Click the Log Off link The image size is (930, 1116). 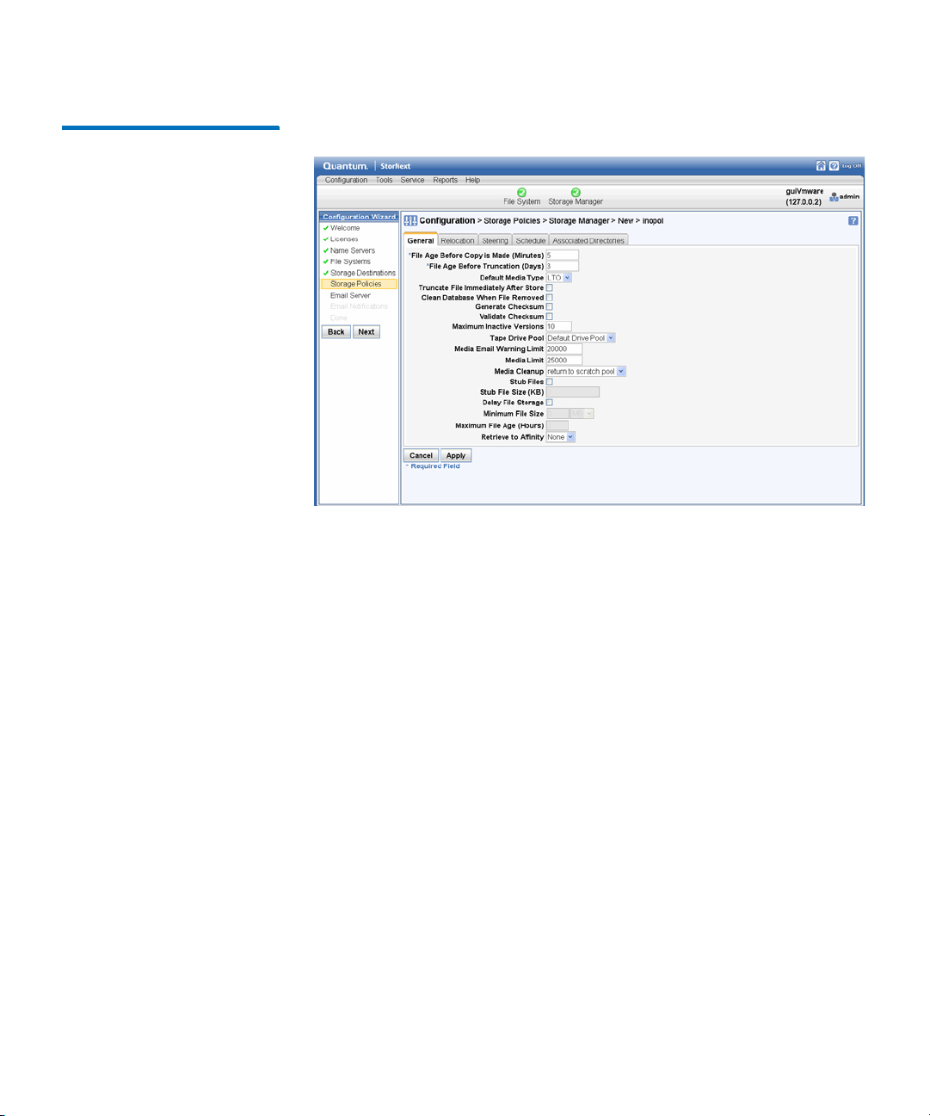[851, 166]
